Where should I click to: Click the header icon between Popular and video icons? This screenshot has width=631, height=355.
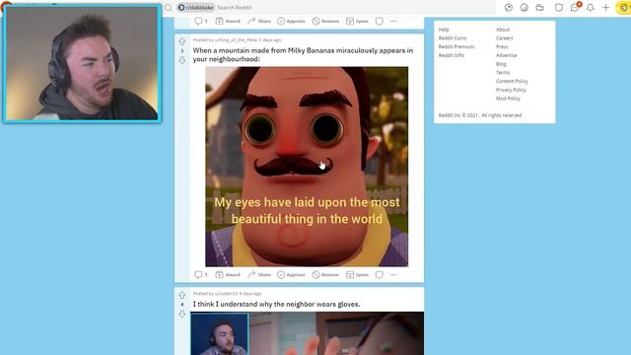coord(524,7)
